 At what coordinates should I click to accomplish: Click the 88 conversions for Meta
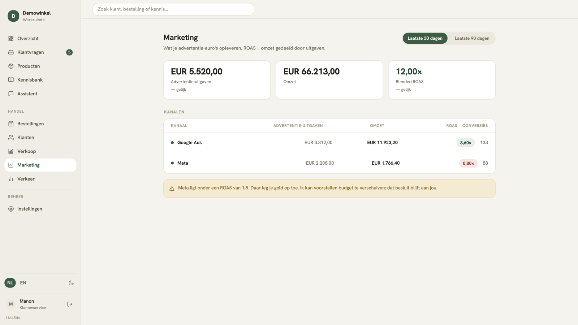pyautogui.click(x=485, y=163)
